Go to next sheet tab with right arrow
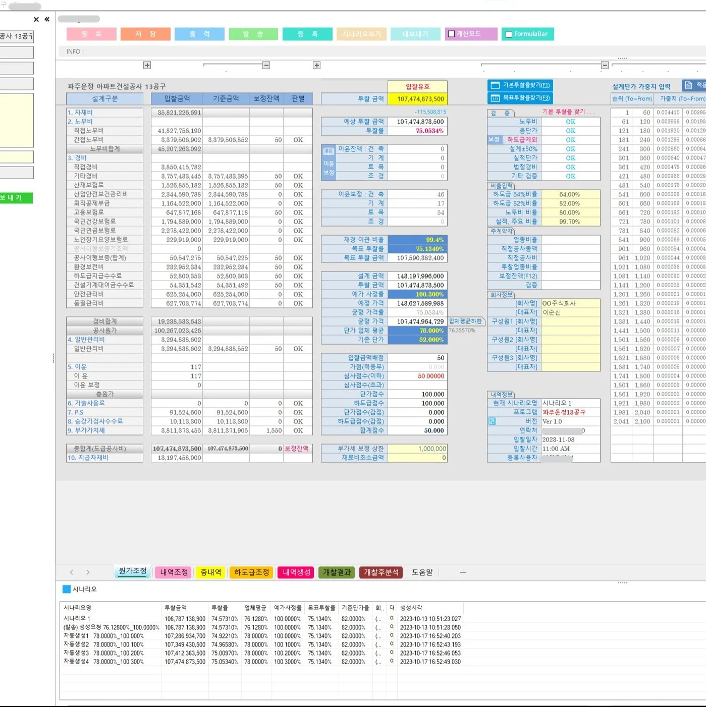Screen dimensions: 706x707 [x=88, y=572]
